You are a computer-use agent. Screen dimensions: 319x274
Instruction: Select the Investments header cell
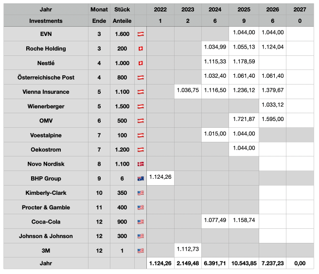tap(46, 21)
